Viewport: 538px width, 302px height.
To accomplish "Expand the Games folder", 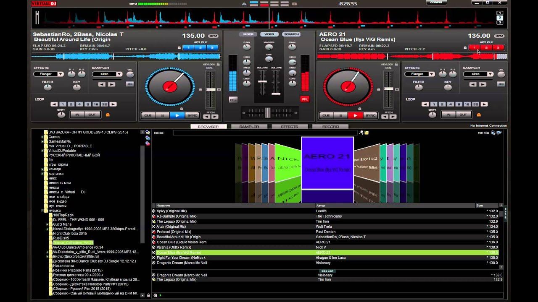I will point(42,137).
